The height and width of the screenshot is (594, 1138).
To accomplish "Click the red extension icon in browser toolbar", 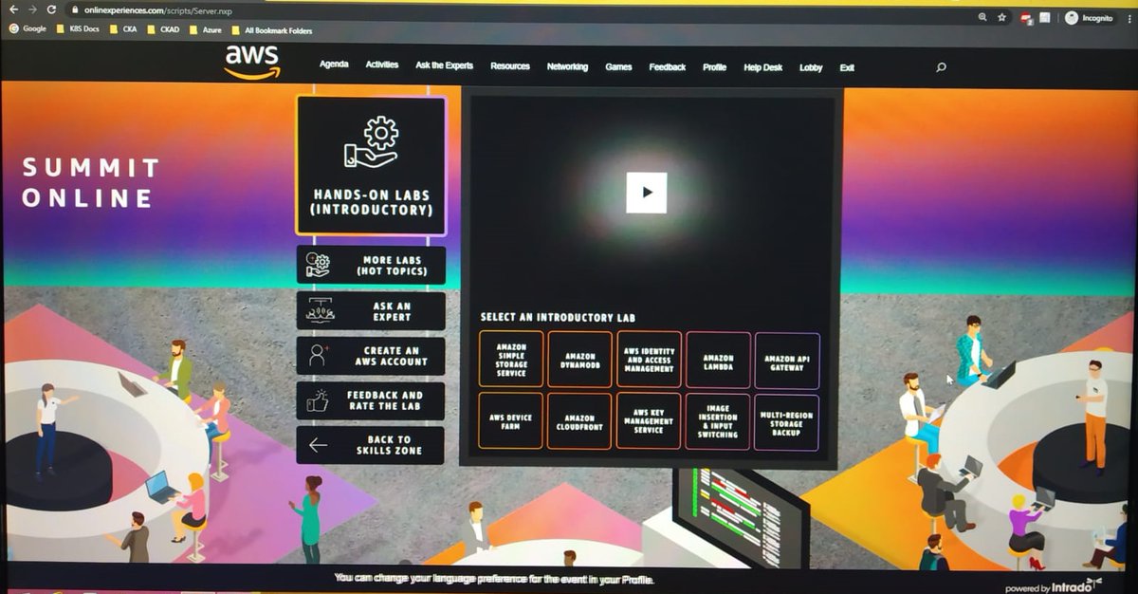I will (1027, 17).
